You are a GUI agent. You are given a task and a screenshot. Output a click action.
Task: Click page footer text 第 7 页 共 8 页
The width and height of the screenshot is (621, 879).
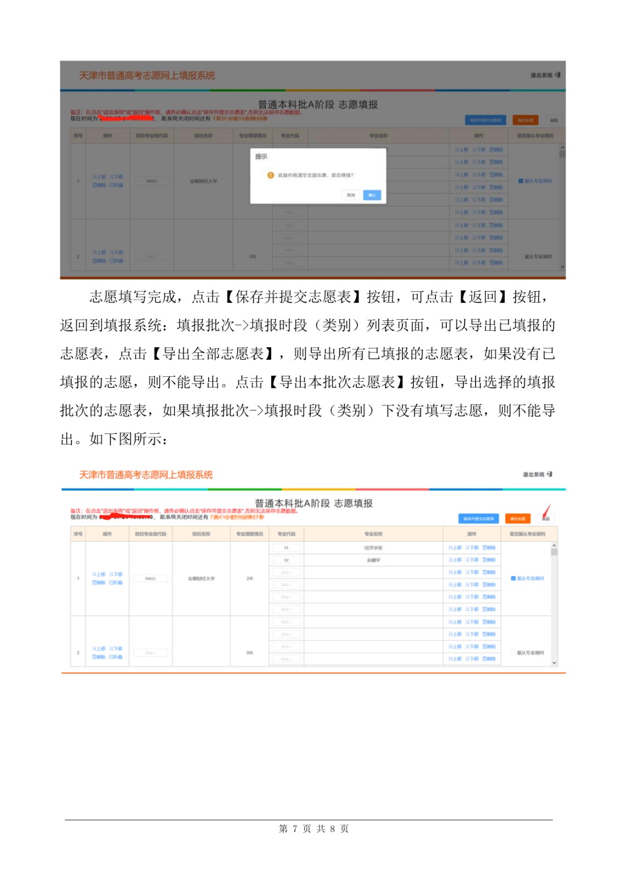314,828
